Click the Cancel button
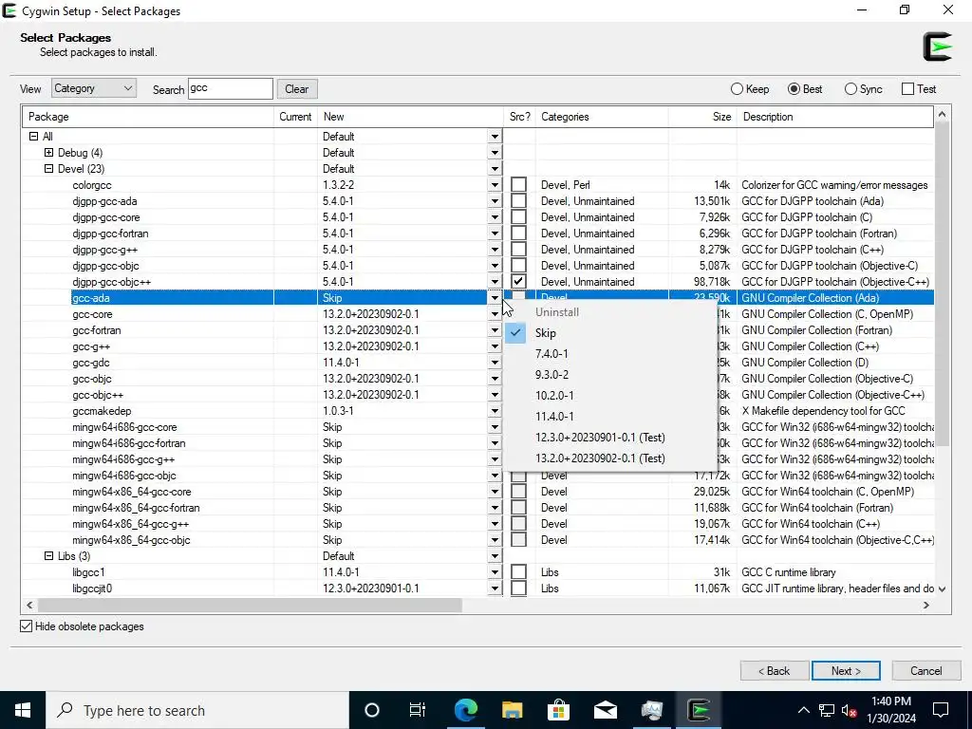 click(926, 671)
